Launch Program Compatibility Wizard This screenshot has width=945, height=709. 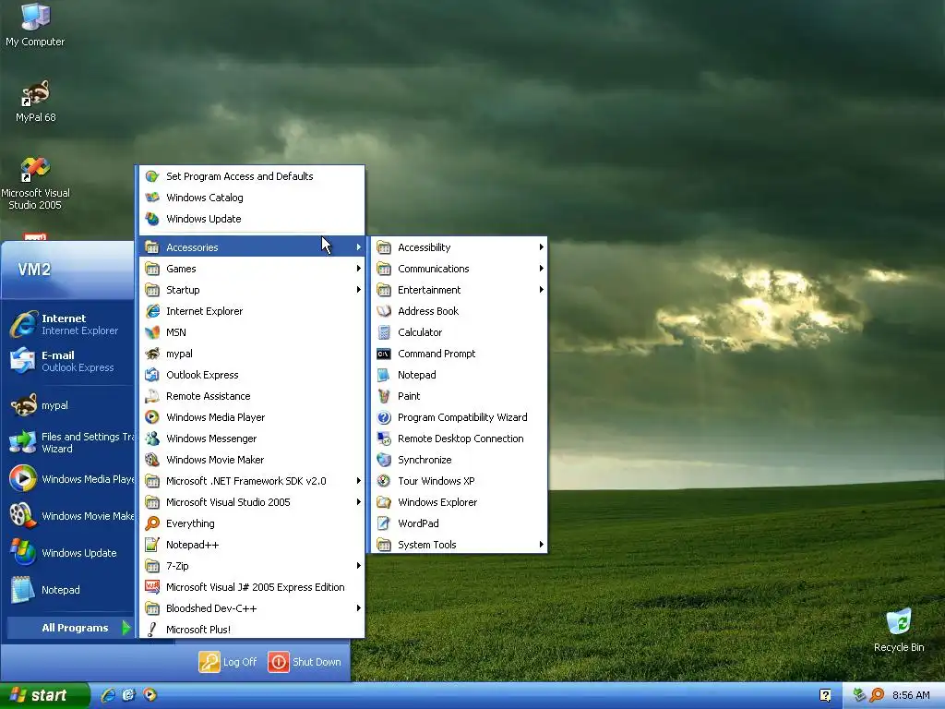pyautogui.click(x=459, y=417)
